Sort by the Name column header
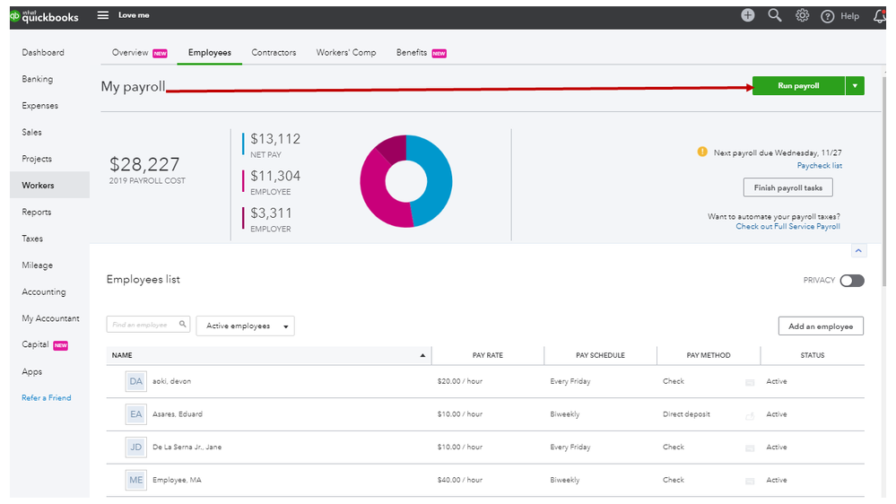 tap(122, 356)
